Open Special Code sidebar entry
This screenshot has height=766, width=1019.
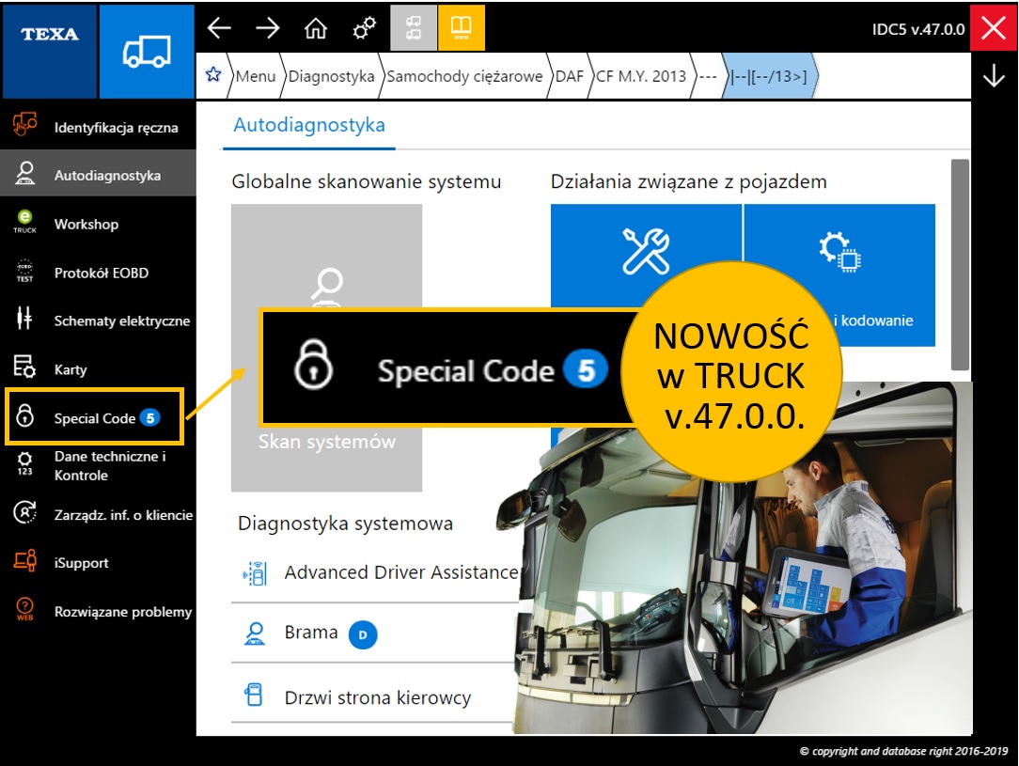(x=95, y=417)
